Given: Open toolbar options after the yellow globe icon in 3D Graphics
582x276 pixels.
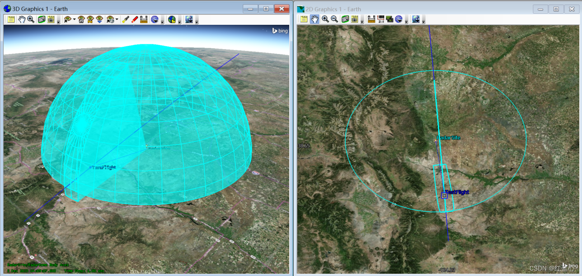Looking at the screenshot, I should click(179, 21).
